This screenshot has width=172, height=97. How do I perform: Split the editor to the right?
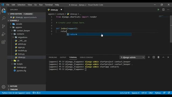pyautogui.click(x=163, y=10)
